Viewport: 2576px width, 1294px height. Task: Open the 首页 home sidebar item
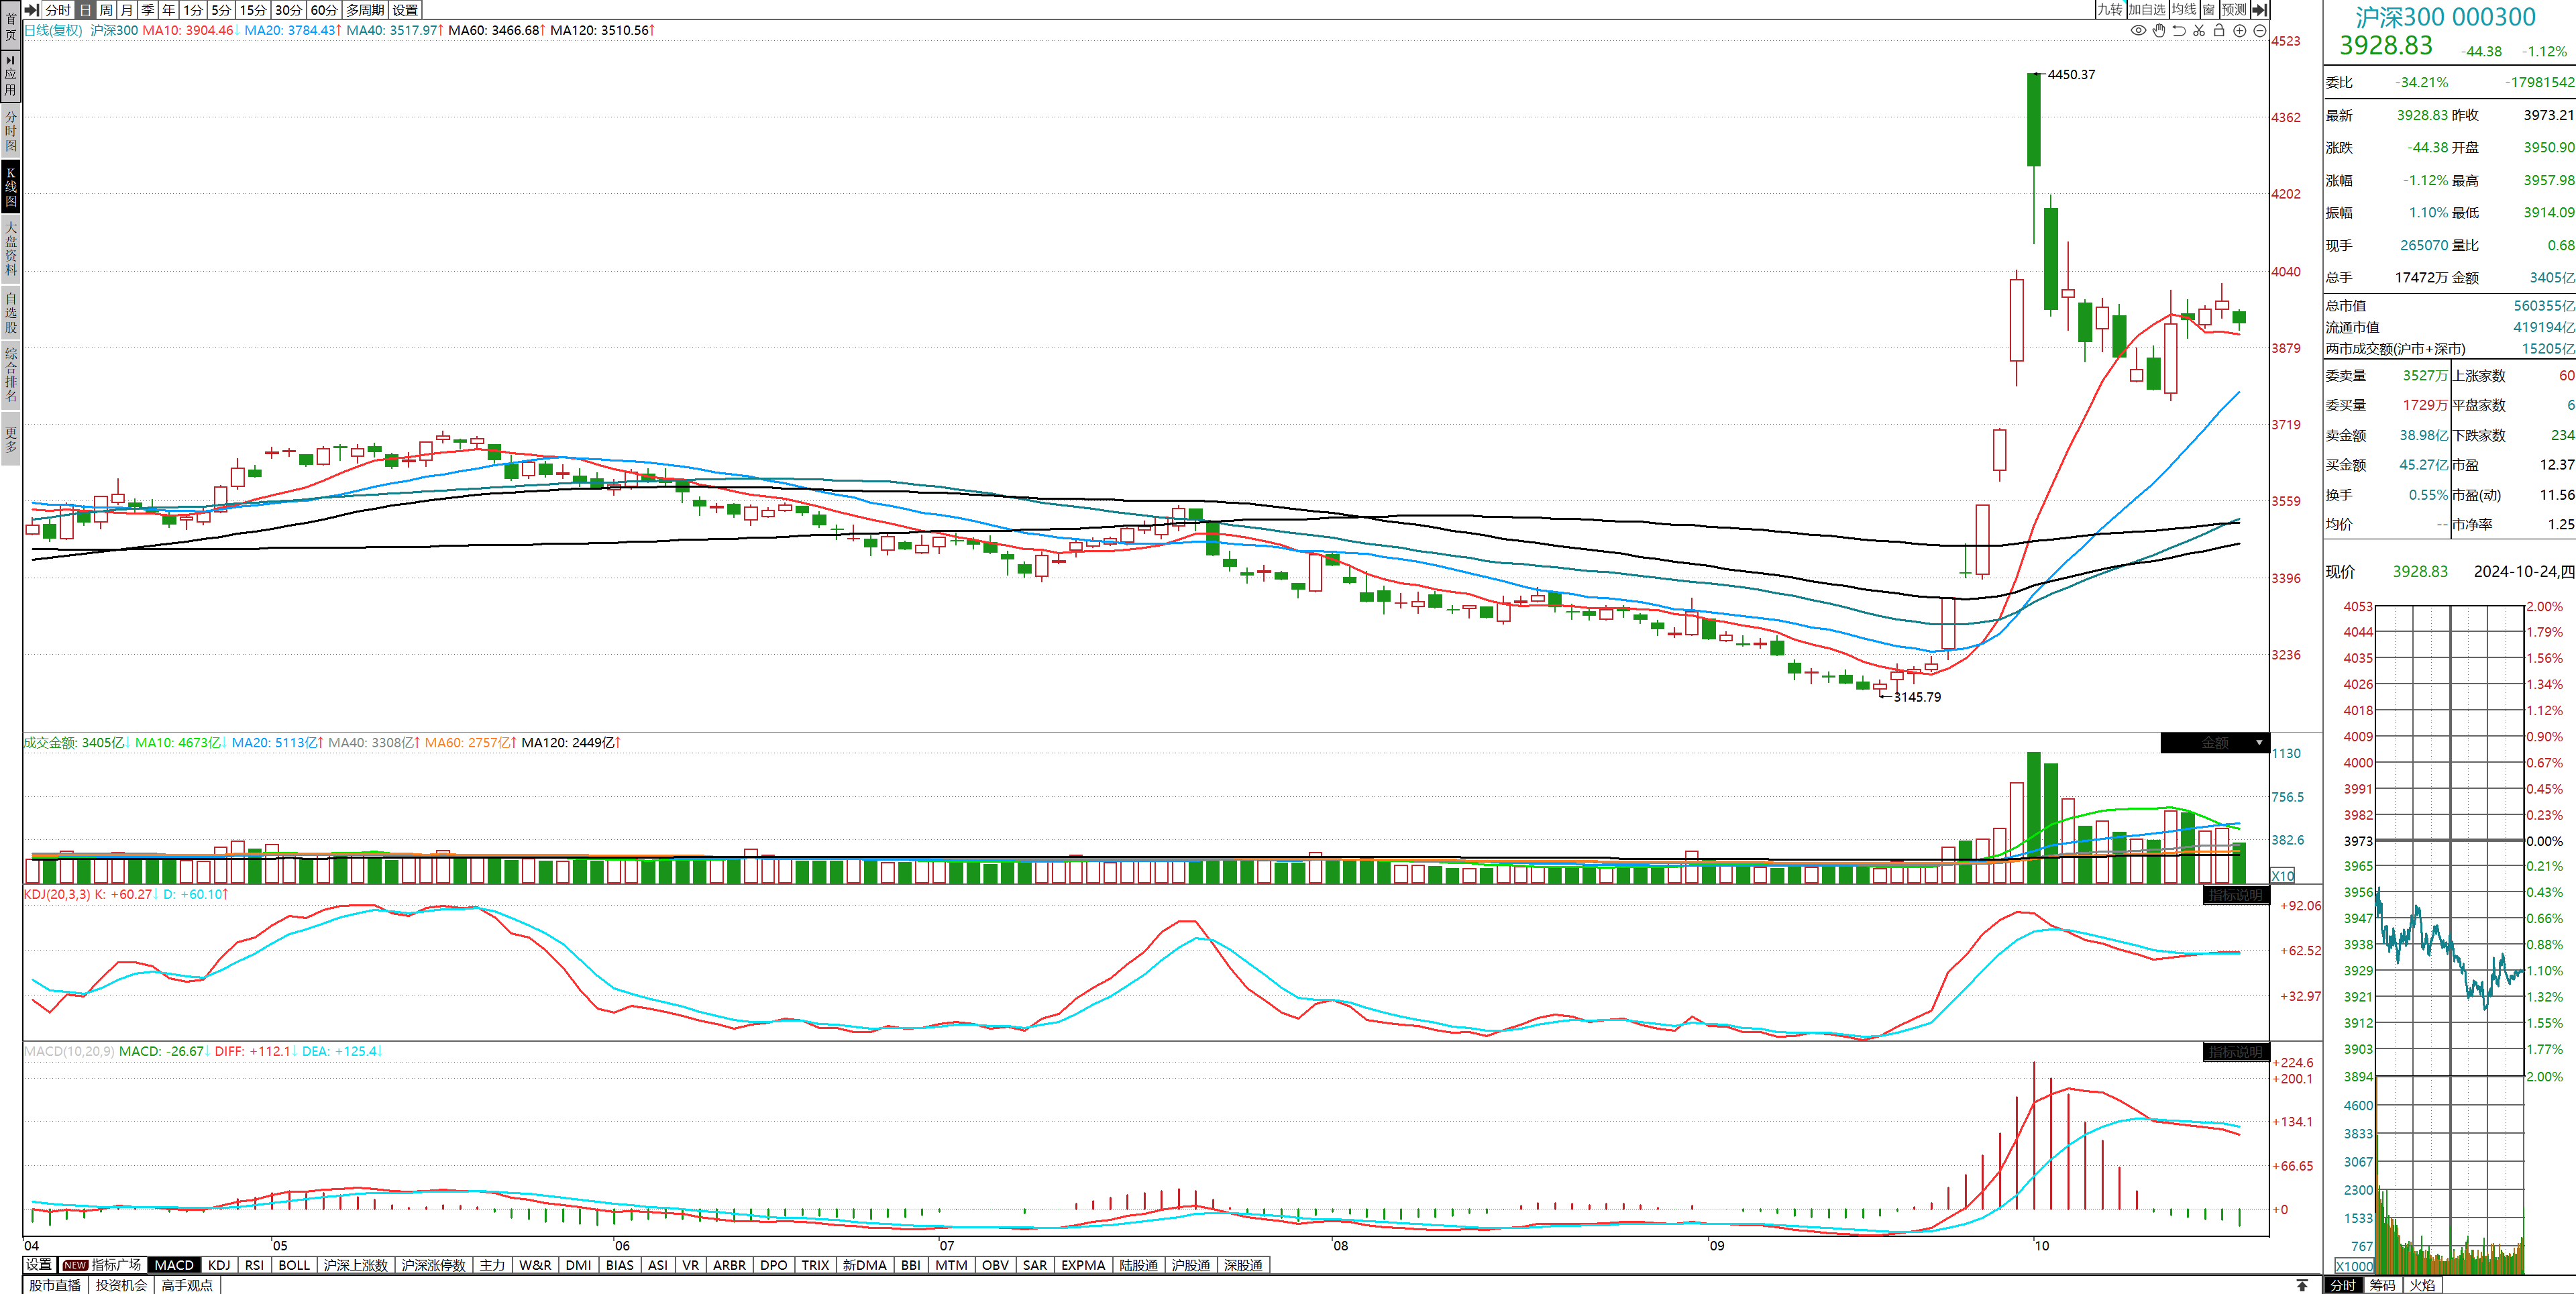click(x=11, y=26)
